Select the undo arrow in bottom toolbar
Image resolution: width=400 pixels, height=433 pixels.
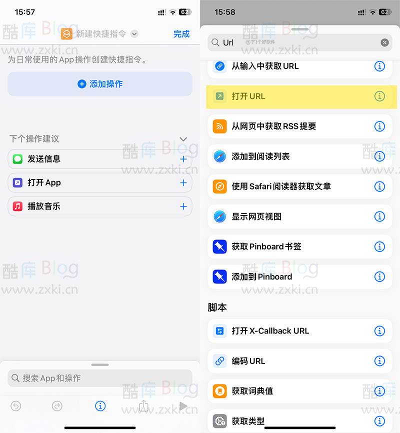15,406
